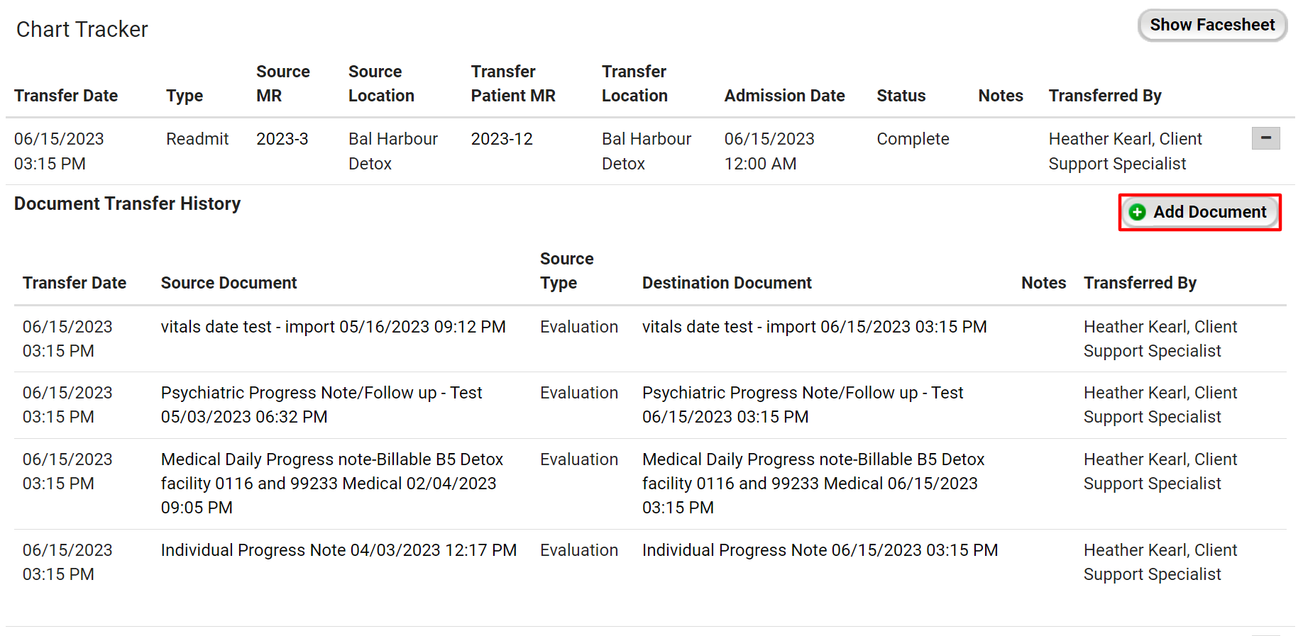Click the Document Transfer History heading
Viewport: 1303px width, 636px height.
coord(128,203)
